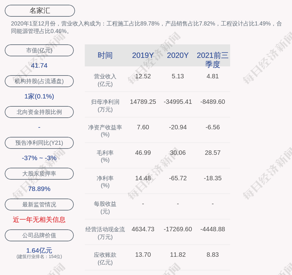Click the cash flow value 4634.73
This screenshot has width=292, height=275.
pyautogui.click(x=143, y=229)
